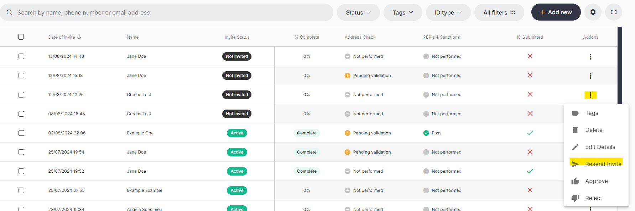Click the paper plane Resend Invite icon
The height and width of the screenshot is (211, 635).
(x=575, y=164)
